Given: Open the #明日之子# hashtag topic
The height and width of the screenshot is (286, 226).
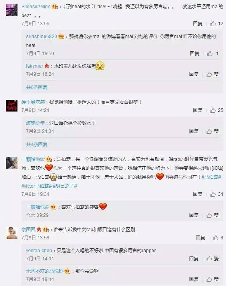Looking at the screenshot, I should [x=65, y=186].
